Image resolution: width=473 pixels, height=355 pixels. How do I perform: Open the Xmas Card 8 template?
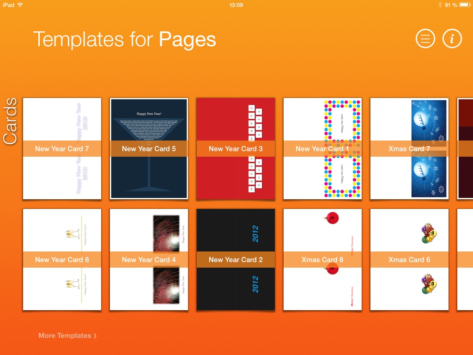322,260
